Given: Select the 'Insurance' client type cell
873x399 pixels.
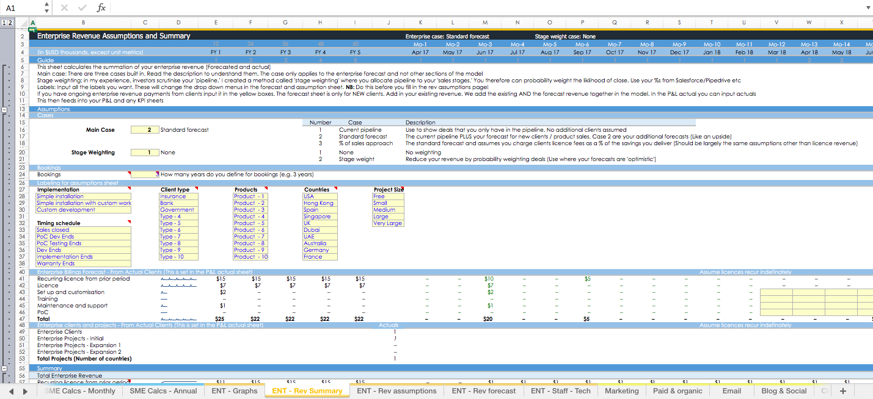Looking at the screenshot, I should tap(178, 196).
